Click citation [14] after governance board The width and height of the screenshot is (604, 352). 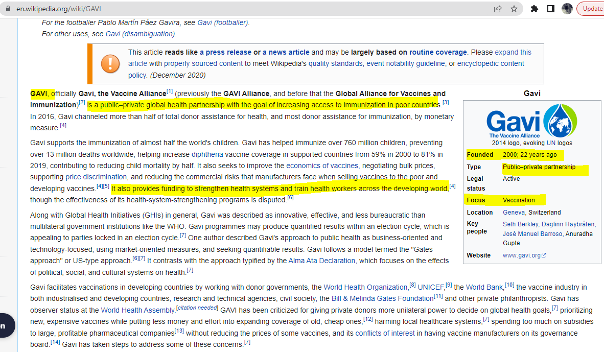point(55,342)
